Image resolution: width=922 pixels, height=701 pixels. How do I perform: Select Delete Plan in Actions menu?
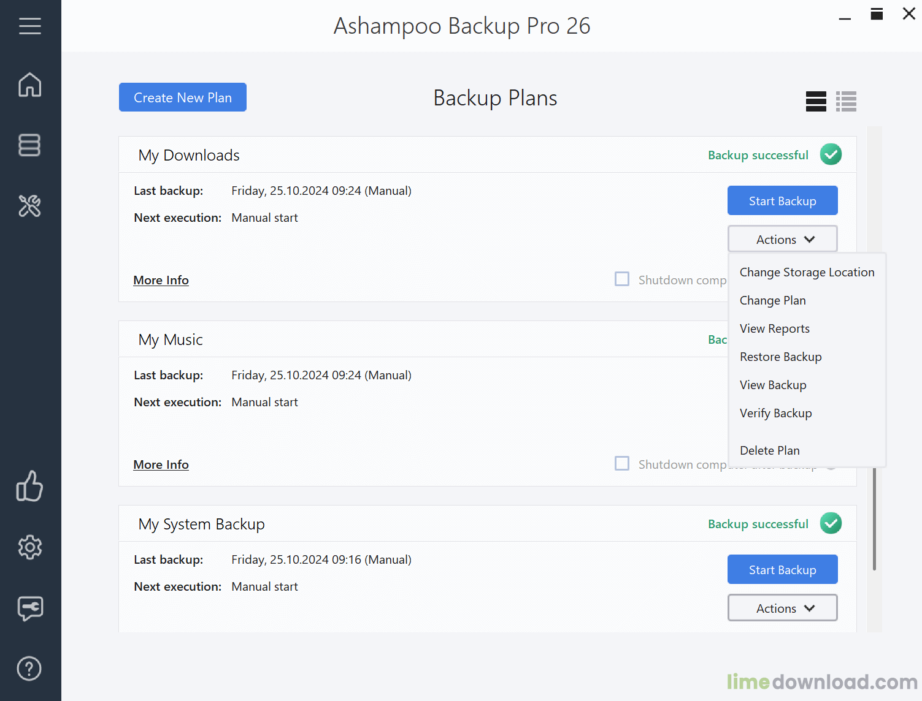pos(769,450)
